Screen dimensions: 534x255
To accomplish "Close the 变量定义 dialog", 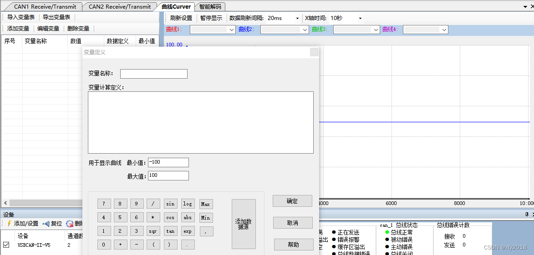I will (x=314, y=52).
